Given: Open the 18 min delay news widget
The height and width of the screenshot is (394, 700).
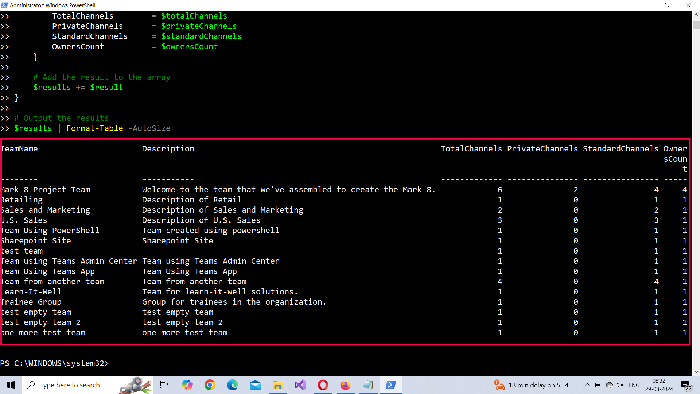Looking at the screenshot, I should (534, 385).
